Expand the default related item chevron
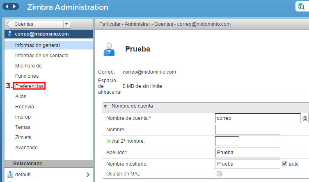The width and height of the screenshot is (309, 182). 88,175
